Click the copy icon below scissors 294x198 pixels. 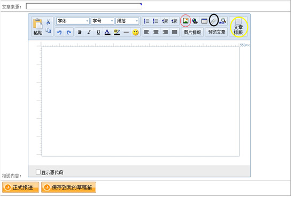click(48, 31)
